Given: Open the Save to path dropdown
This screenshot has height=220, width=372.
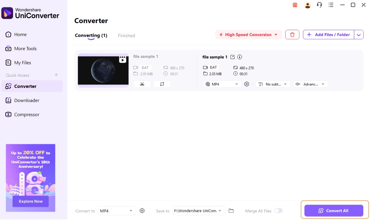Looking at the screenshot, I should [199, 211].
